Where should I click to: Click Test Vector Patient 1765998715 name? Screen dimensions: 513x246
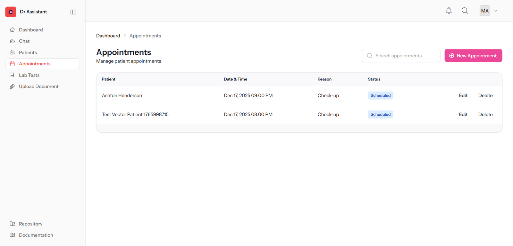[135, 114]
